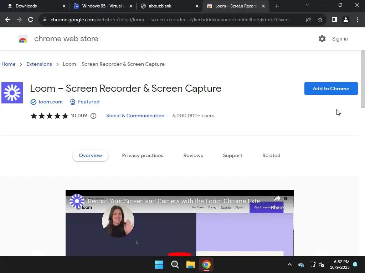Open taskbar Search

pyautogui.click(x=175, y=264)
